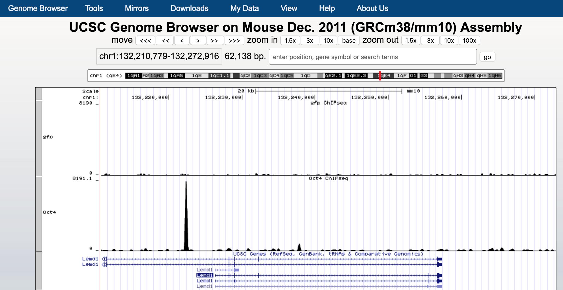Viewport: 563px width, 290px height.
Task: Zoom in 10x on the genome view
Action: point(328,40)
